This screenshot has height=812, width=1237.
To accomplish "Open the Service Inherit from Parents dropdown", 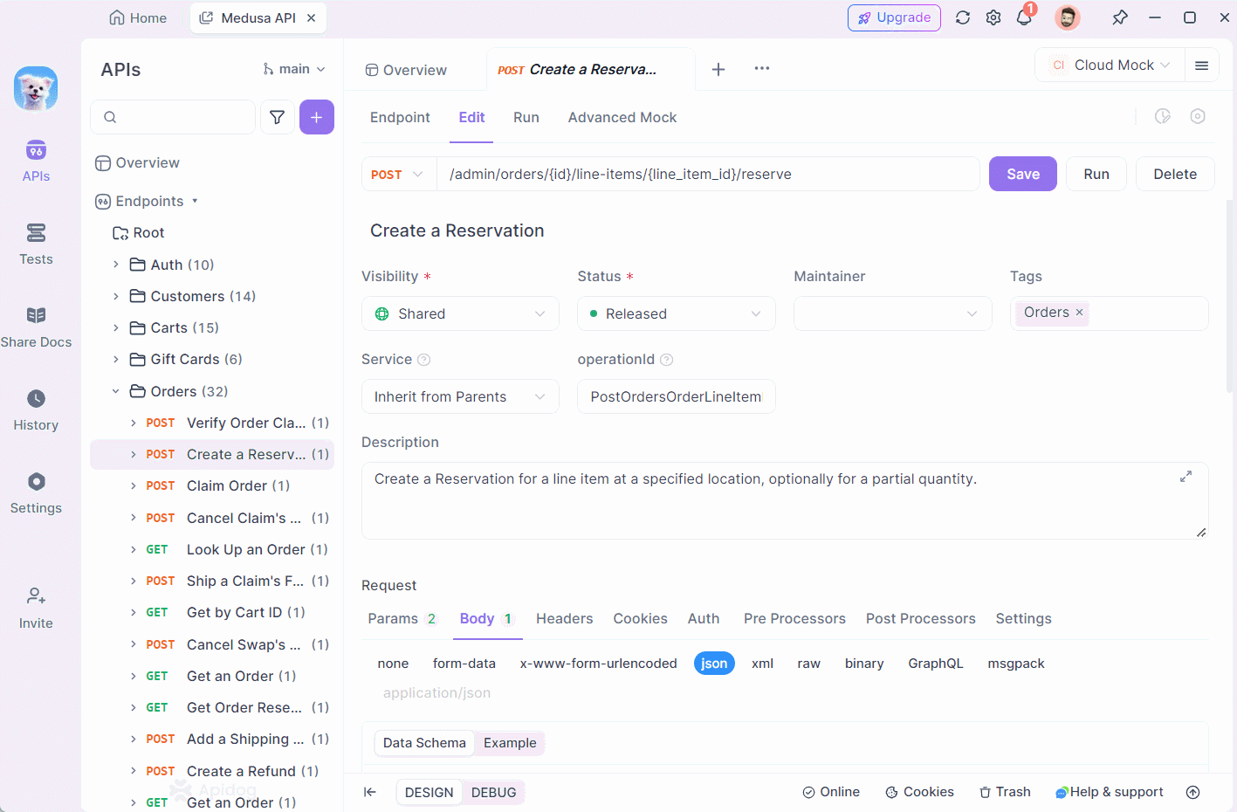I will [x=460, y=396].
